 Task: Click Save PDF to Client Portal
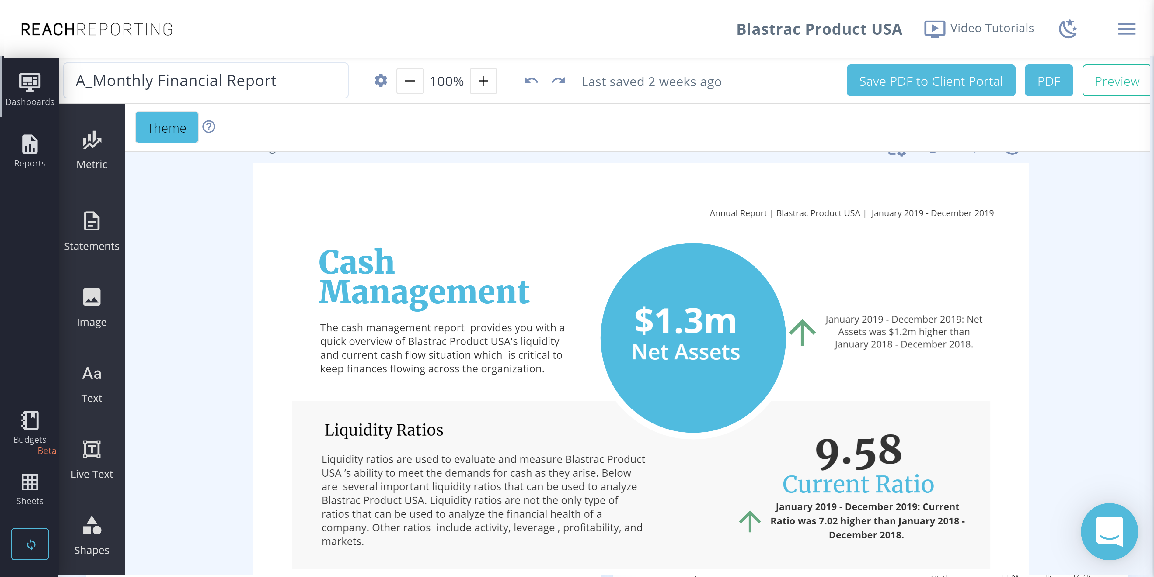[x=930, y=81]
